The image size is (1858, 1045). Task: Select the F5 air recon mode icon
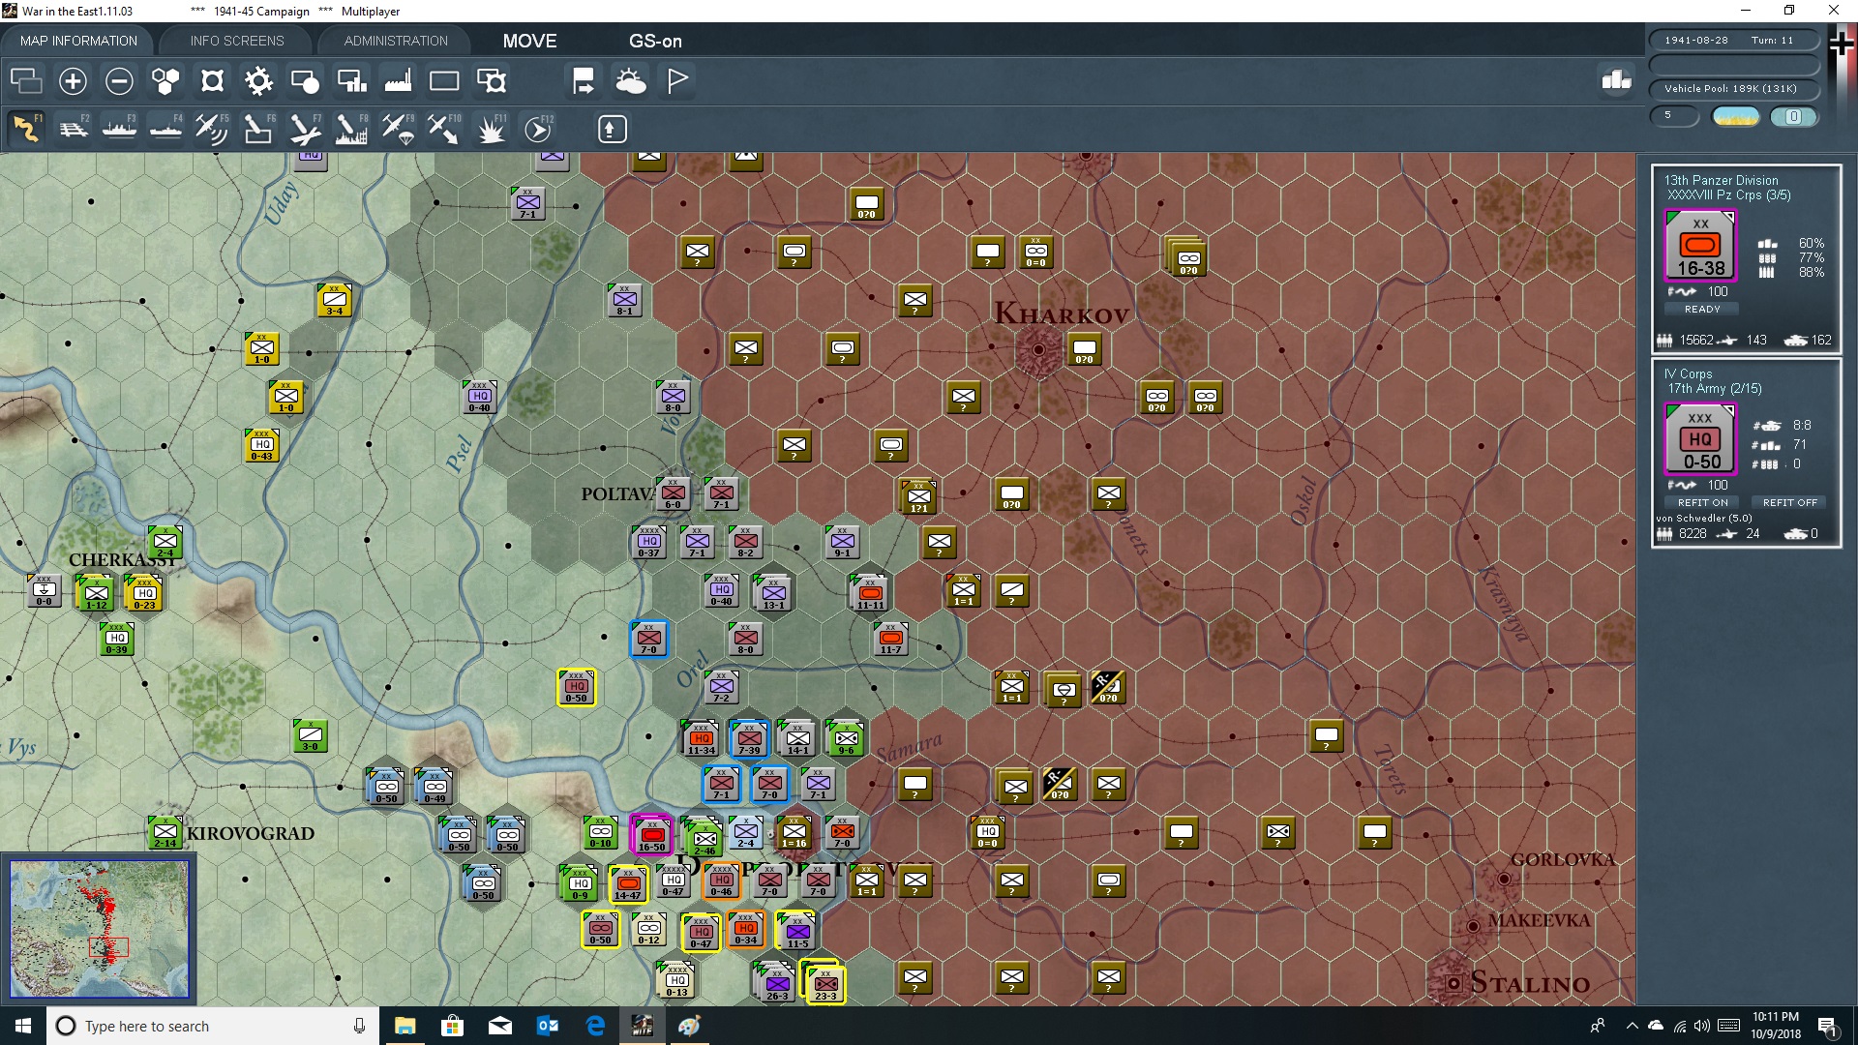(212, 129)
